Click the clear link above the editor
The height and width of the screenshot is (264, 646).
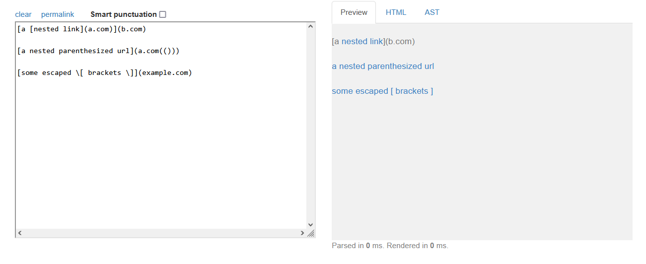(23, 14)
